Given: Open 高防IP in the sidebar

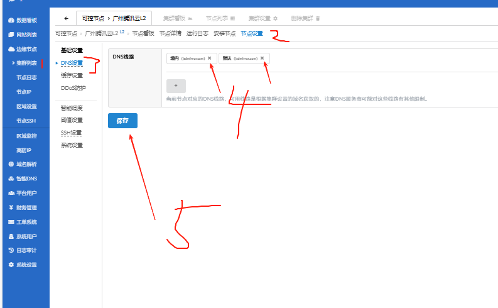Looking at the screenshot, I should coord(24,150).
